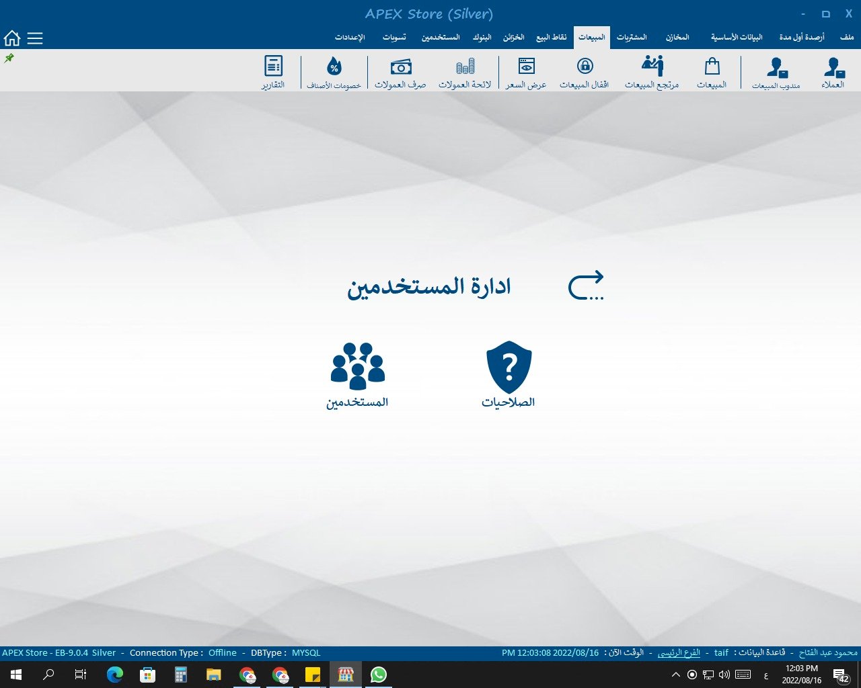Open المبيعات shopping bag icon

pyautogui.click(x=712, y=73)
